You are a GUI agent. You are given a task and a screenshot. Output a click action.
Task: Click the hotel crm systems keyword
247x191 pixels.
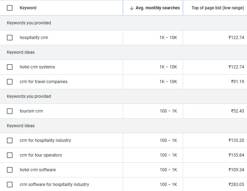tap(37, 67)
